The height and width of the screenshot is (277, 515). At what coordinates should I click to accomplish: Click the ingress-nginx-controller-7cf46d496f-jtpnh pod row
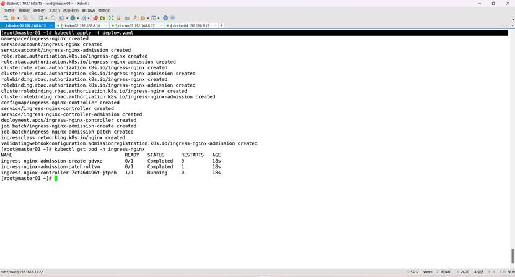coord(111,173)
